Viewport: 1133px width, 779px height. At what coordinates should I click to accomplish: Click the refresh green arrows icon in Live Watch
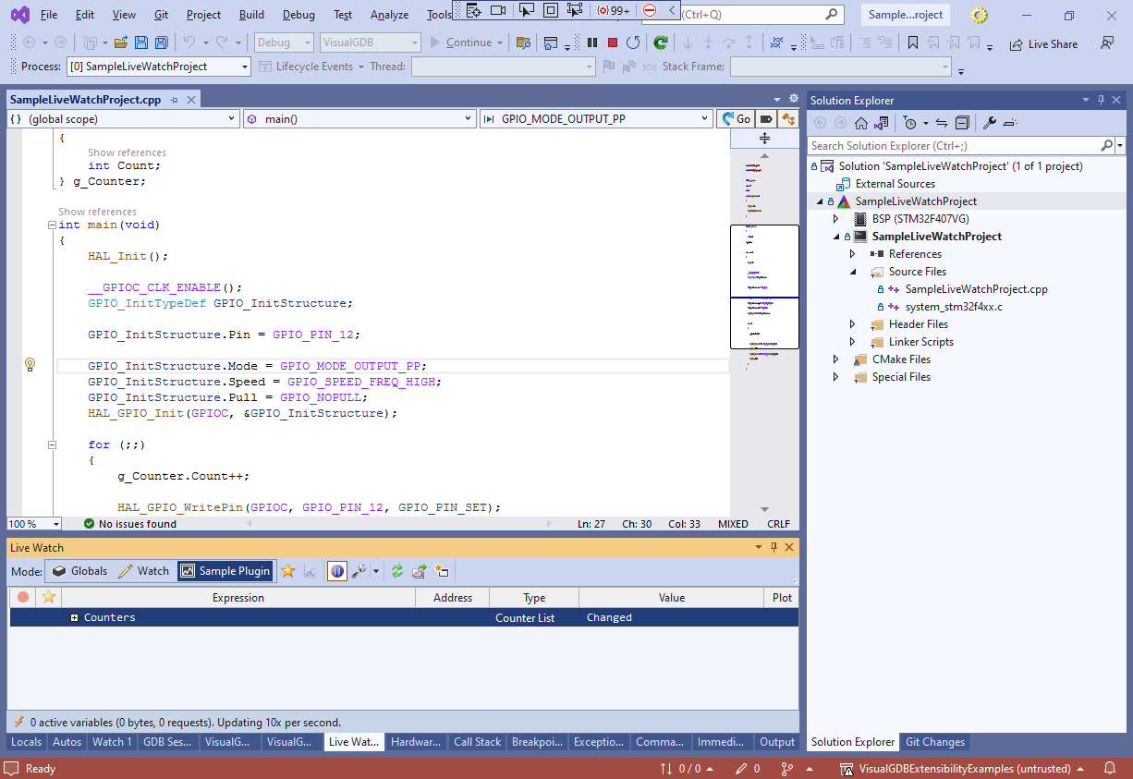397,571
